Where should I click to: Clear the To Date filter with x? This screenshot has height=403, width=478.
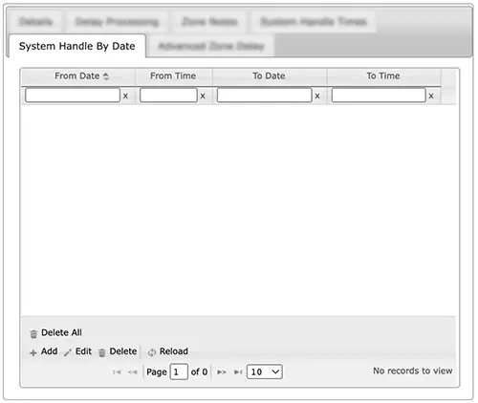point(317,95)
